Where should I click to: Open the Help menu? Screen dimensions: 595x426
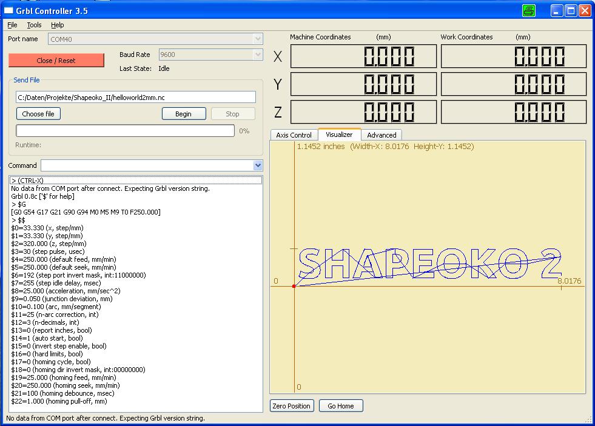tap(57, 25)
